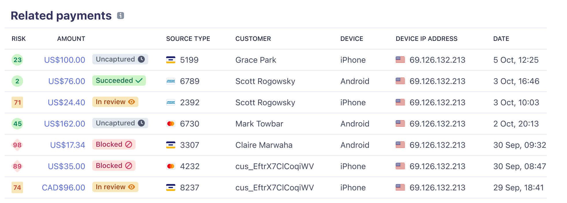Click the risk score 98 diamond badge

[17, 145]
